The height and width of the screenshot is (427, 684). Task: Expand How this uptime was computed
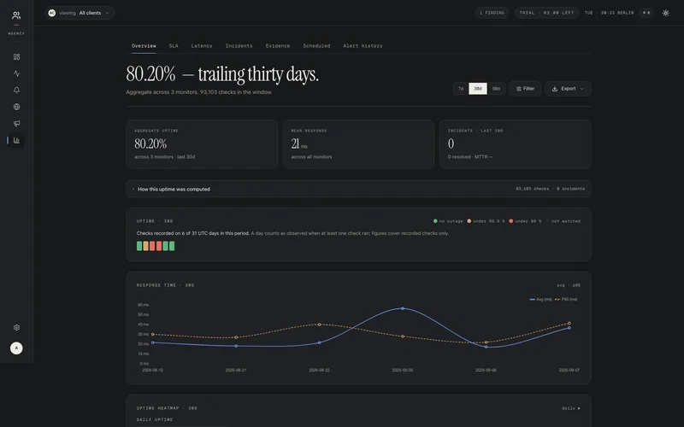click(x=358, y=189)
